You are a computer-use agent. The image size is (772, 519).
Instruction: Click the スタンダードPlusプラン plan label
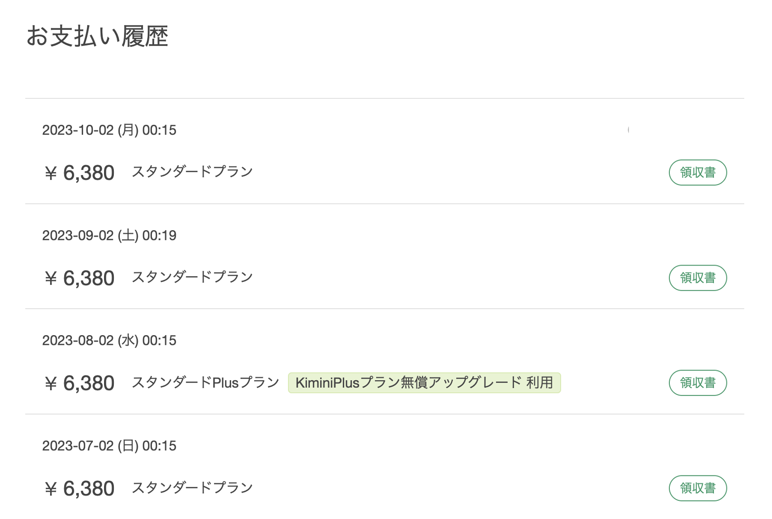click(x=205, y=383)
